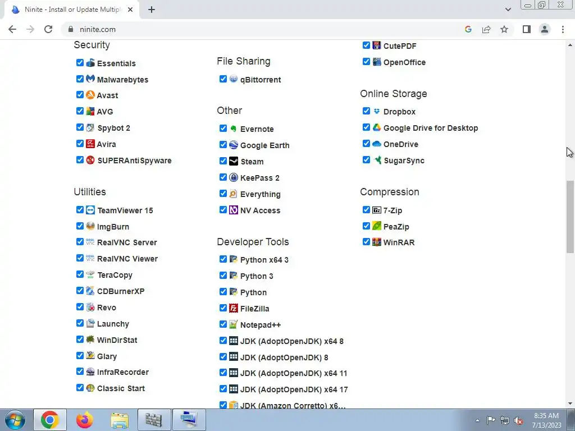Click the SUPERAntiSpyware icon
This screenshot has width=575, height=431.
(x=90, y=160)
